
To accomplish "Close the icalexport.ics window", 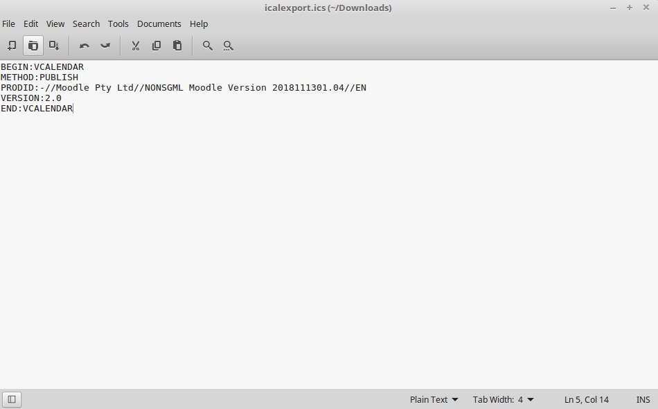I will 646,8.
